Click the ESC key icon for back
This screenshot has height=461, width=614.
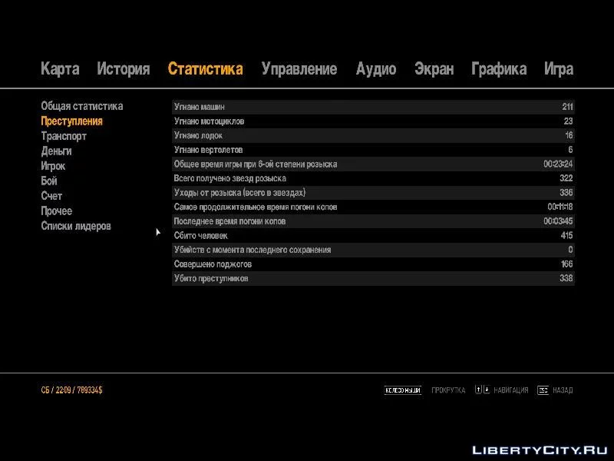[x=543, y=390]
